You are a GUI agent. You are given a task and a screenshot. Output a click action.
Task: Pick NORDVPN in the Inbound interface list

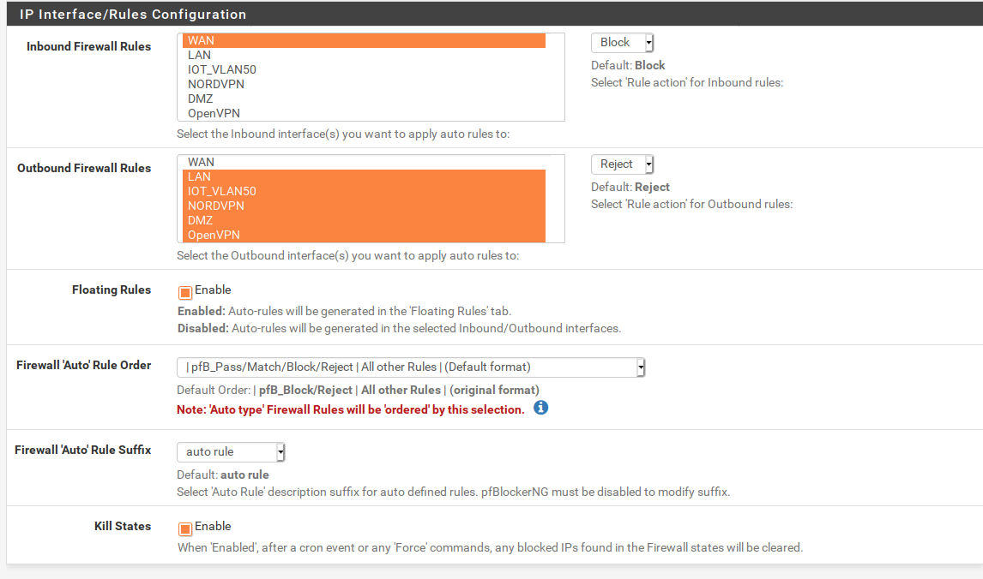point(365,84)
